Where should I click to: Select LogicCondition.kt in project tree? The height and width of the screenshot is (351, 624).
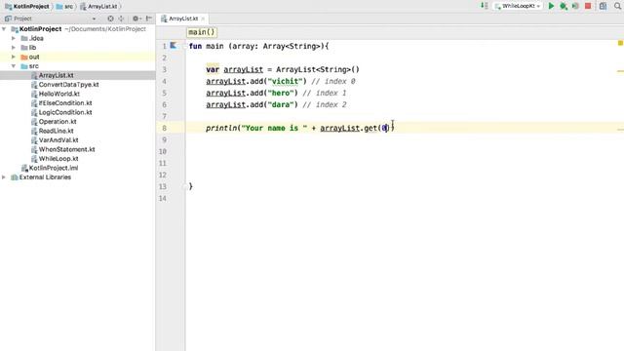tap(65, 112)
